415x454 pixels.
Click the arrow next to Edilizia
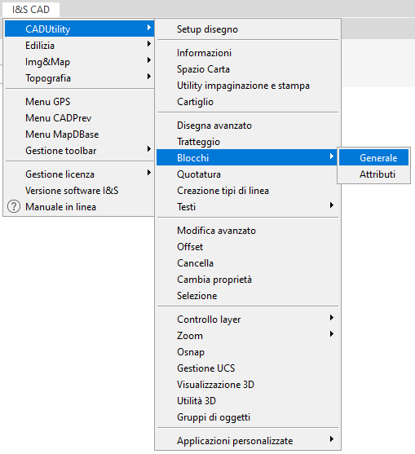click(x=149, y=44)
